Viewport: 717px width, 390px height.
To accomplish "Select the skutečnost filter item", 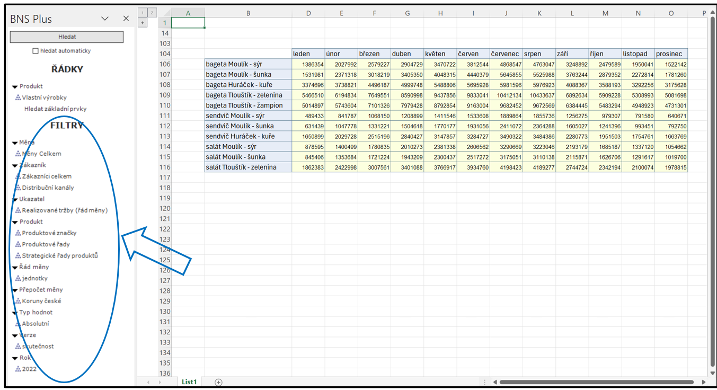I will pyautogui.click(x=38, y=347).
